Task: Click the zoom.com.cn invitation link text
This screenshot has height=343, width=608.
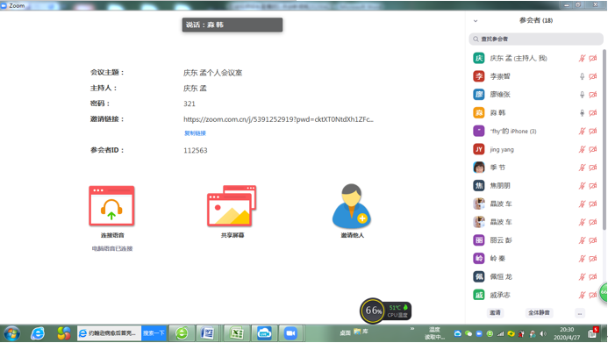Action: [x=278, y=119]
